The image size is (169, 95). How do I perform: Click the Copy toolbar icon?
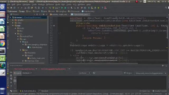tap(29, 8)
